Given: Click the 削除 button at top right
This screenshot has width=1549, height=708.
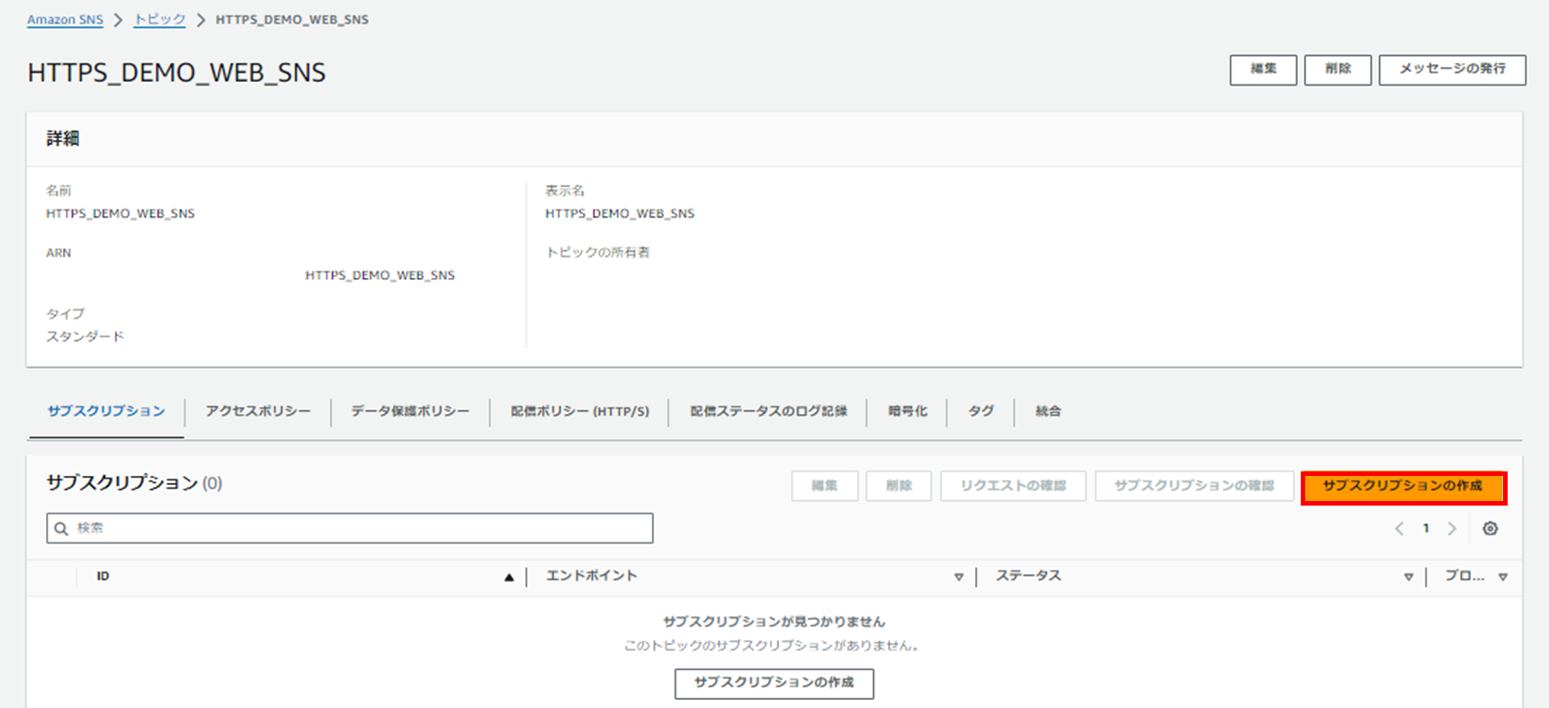Looking at the screenshot, I should tap(1338, 69).
